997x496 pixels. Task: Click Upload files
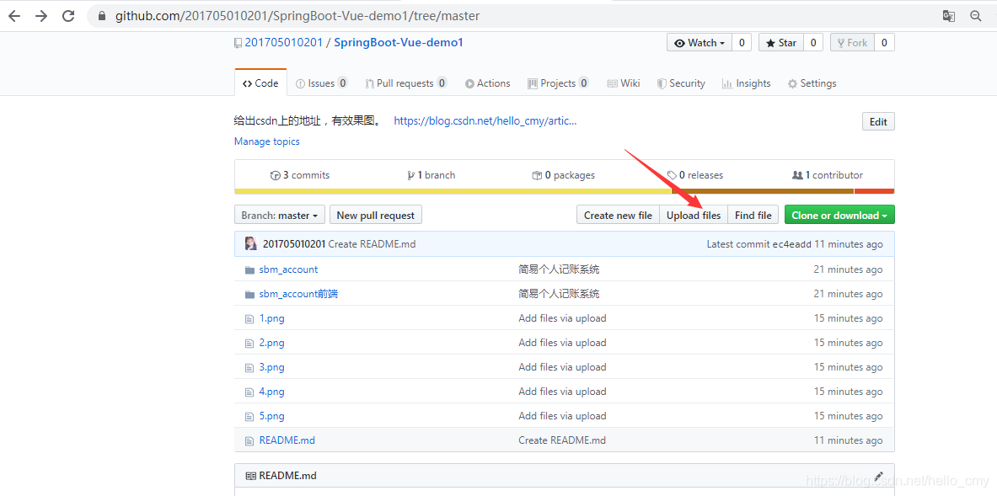coord(694,216)
